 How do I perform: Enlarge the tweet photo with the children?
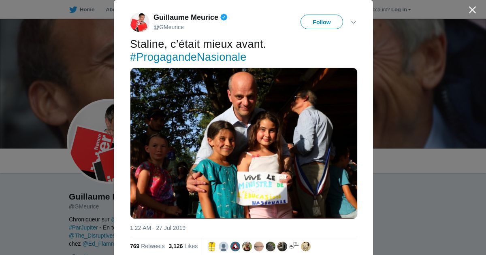[244, 143]
